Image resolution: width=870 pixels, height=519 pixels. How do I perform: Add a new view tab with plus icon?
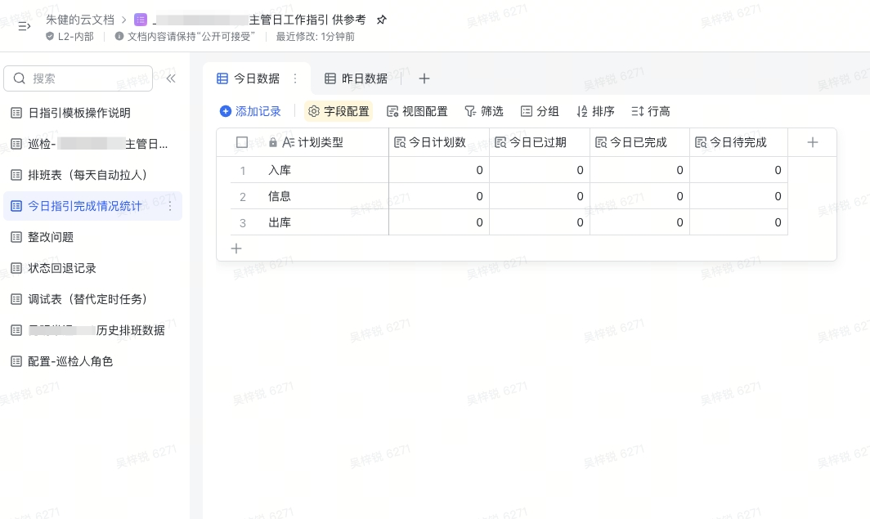pyautogui.click(x=424, y=78)
